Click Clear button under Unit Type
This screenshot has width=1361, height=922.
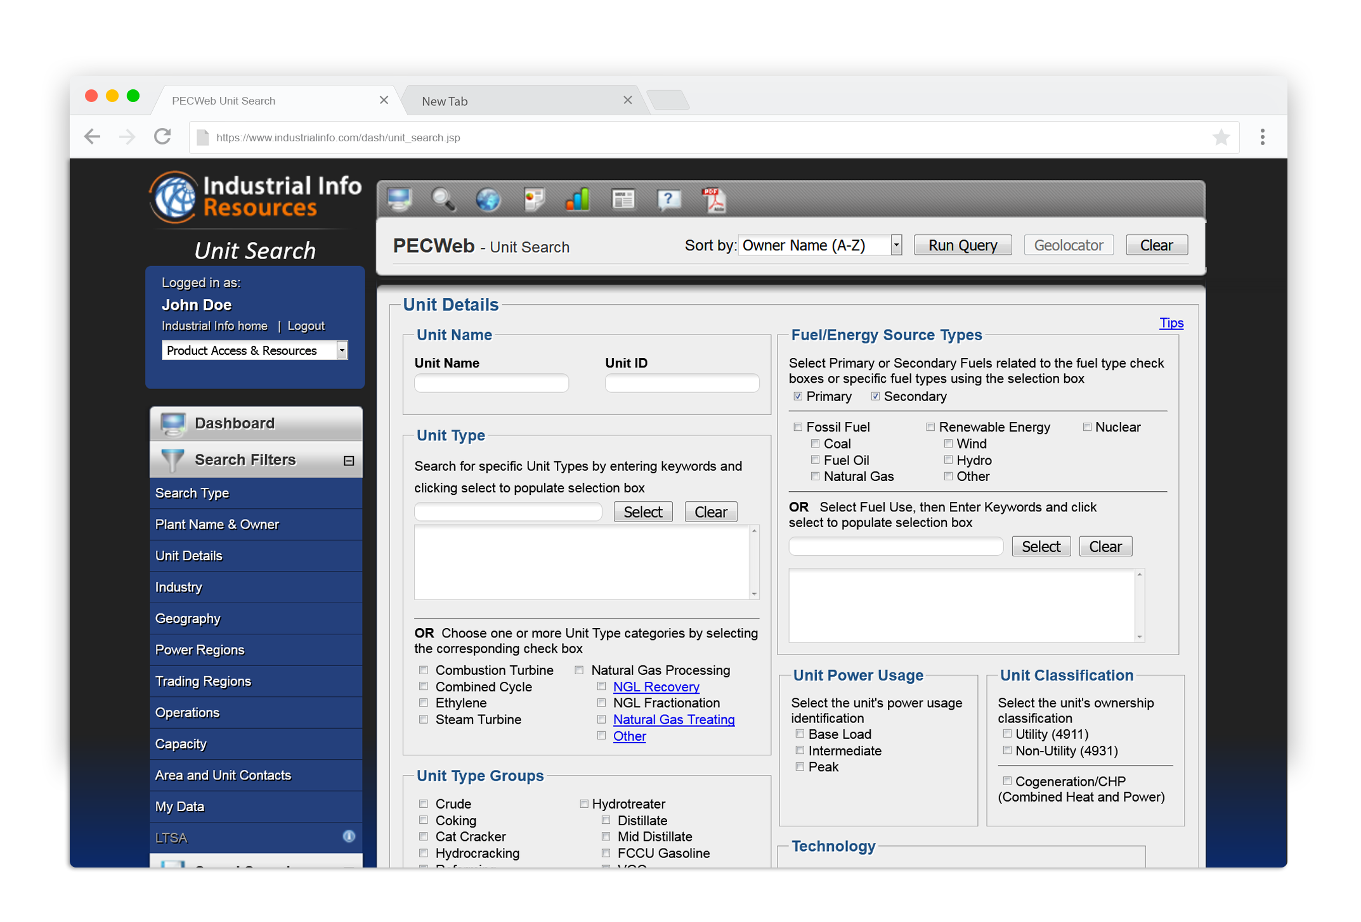(x=711, y=512)
